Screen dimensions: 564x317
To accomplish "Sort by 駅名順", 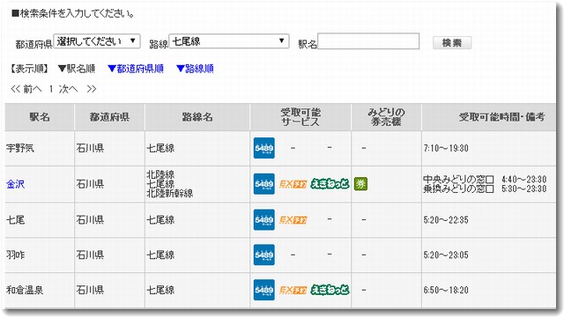I will pos(77,69).
